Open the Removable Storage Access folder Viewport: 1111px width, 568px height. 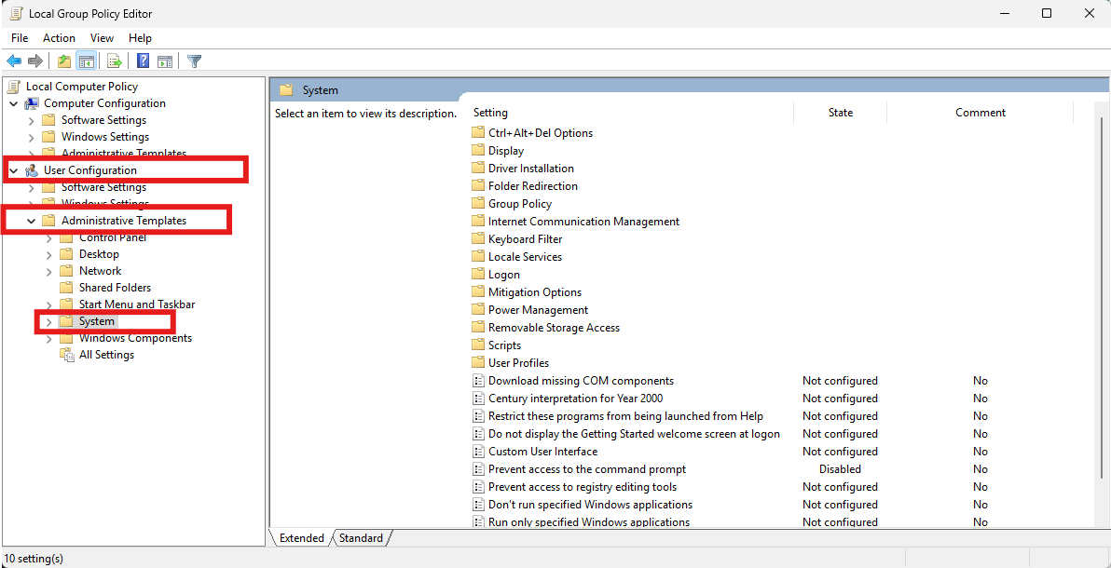554,327
